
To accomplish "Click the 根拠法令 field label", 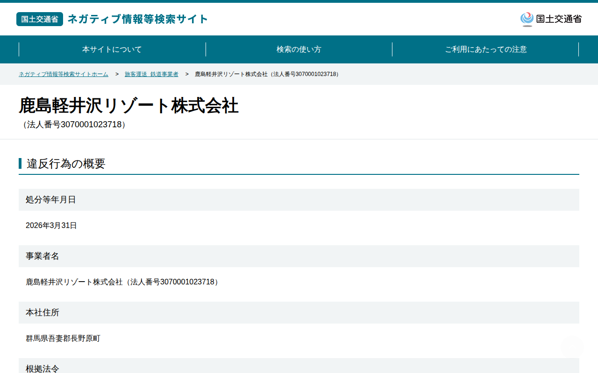I will point(43,368).
